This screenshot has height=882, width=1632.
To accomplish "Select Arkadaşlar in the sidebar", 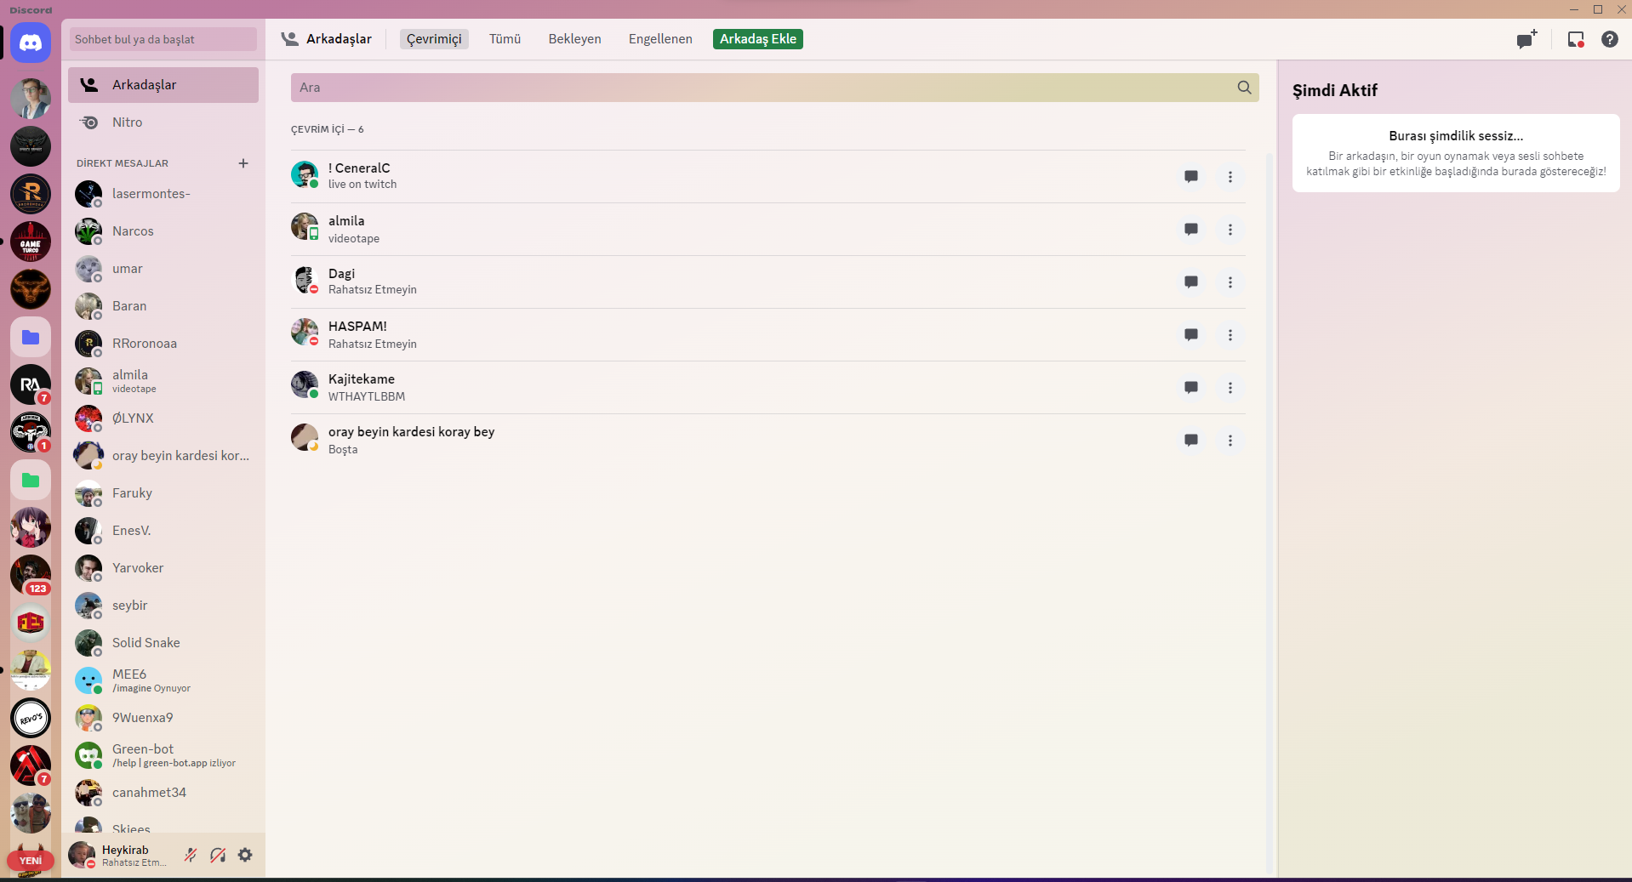I will [163, 85].
